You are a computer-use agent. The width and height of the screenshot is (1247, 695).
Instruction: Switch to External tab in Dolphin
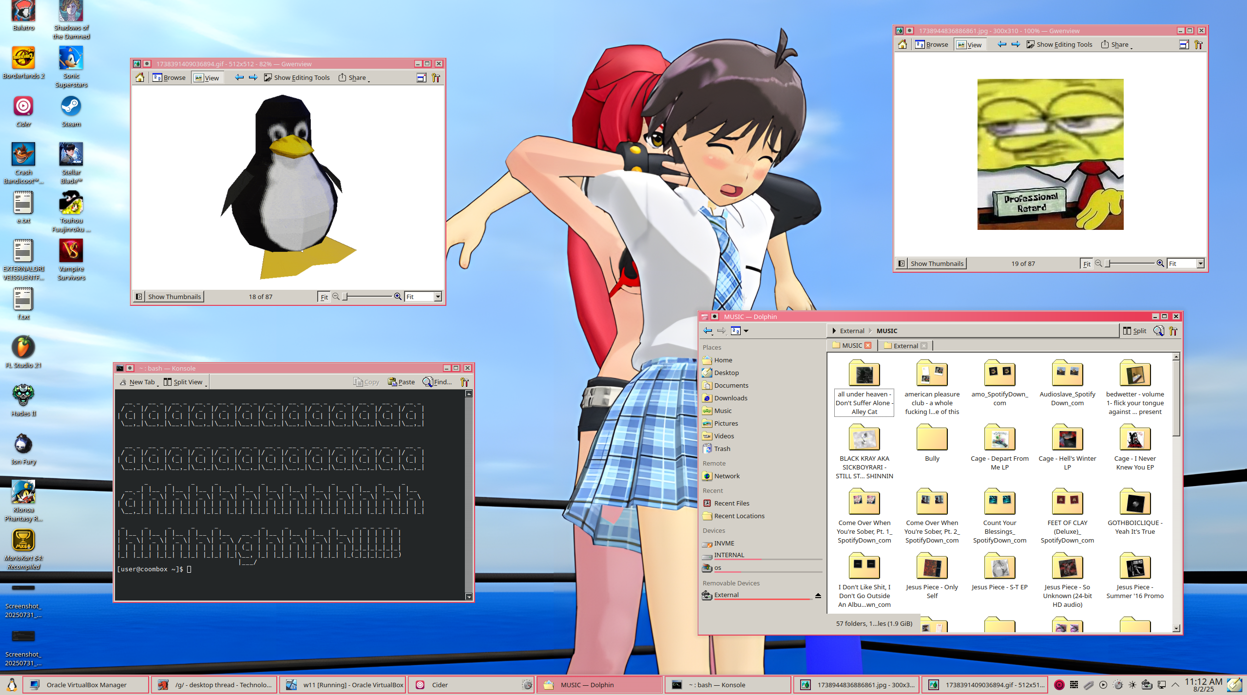[905, 346]
